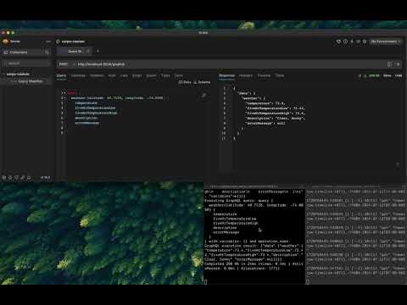The width and height of the screenshot is (407, 305).
Task: Switch to the Response tab
Action: tap(226, 75)
